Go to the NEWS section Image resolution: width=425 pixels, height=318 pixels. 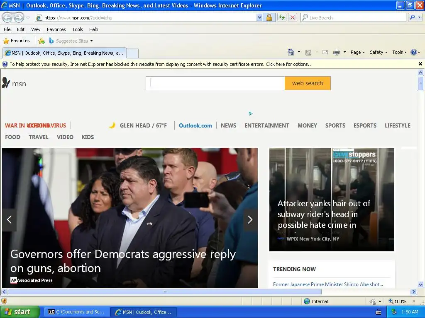point(229,125)
